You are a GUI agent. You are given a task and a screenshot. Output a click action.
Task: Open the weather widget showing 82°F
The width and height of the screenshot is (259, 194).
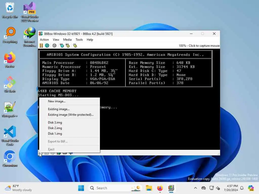[18, 188]
